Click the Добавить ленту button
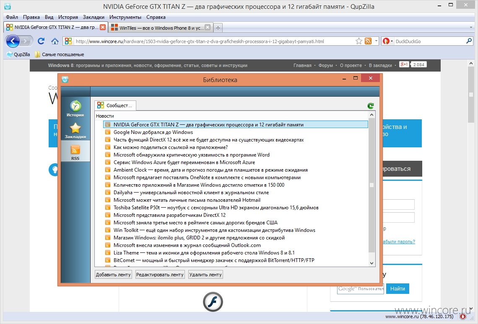Viewport: 478px width, 324px height. point(113,275)
